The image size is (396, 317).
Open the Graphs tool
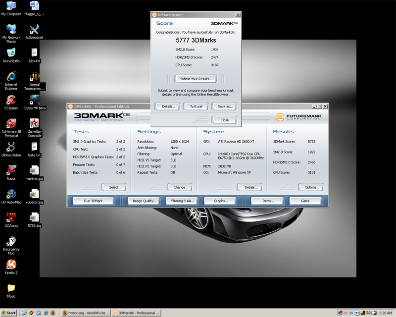[221, 201]
